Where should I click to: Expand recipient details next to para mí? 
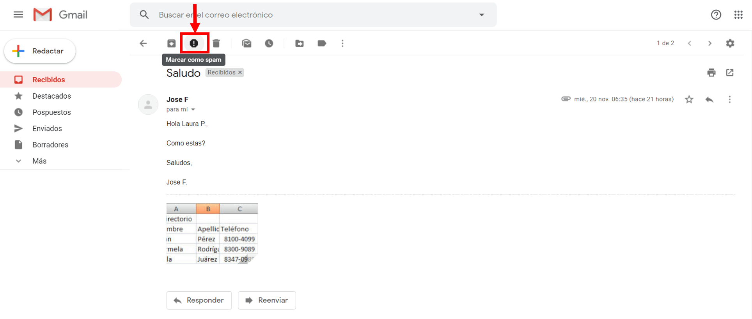click(x=193, y=110)
